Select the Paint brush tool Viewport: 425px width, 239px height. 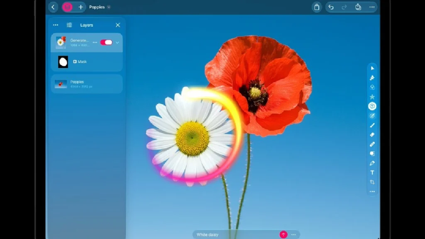coord(372,125)
